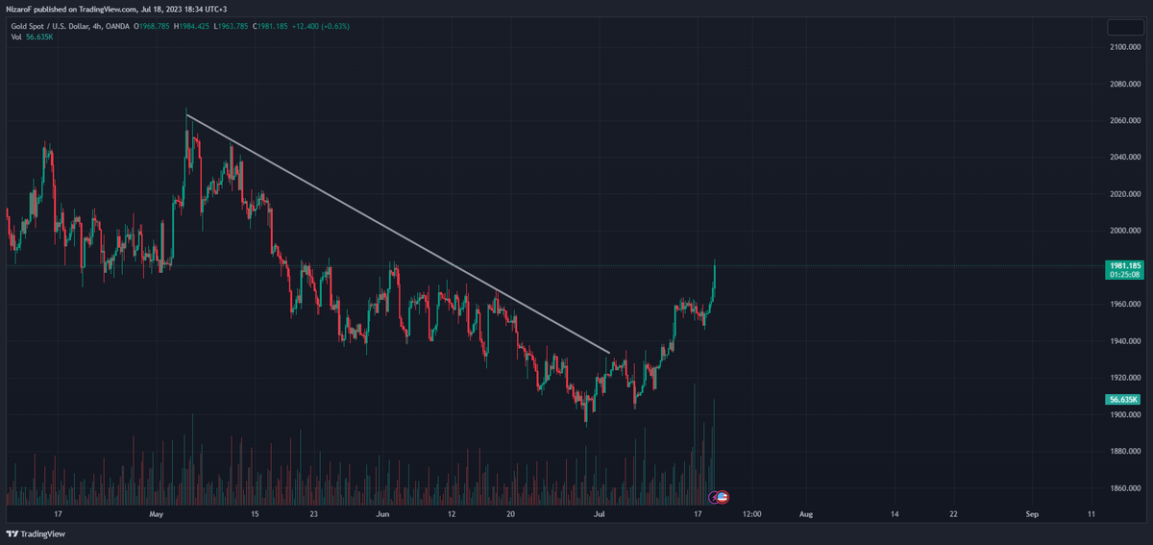Select the gray descending trend line
The image size is (1153, 545).
(x=398, y=234)
